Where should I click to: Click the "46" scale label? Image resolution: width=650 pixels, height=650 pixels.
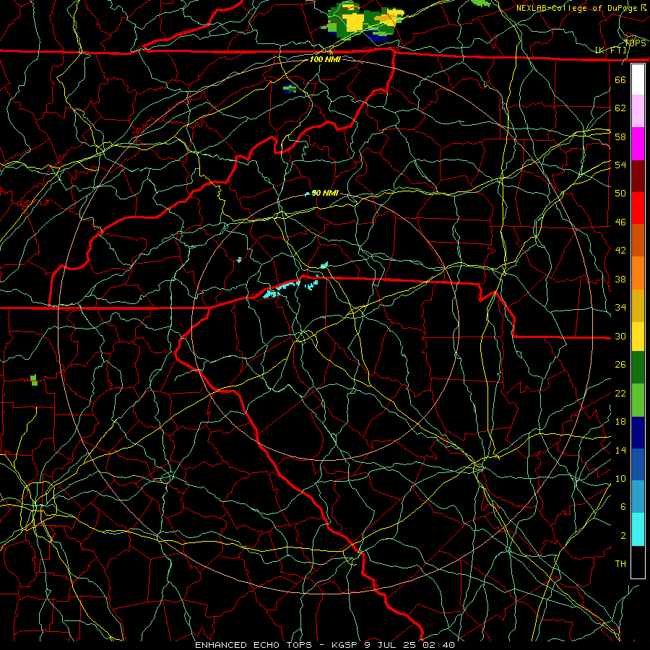620,222
